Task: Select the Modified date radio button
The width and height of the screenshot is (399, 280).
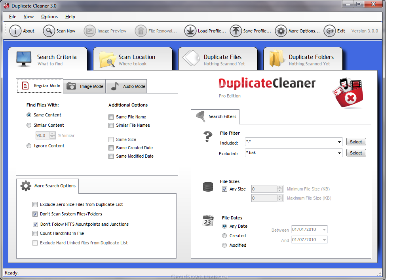Action: [224, 245]
